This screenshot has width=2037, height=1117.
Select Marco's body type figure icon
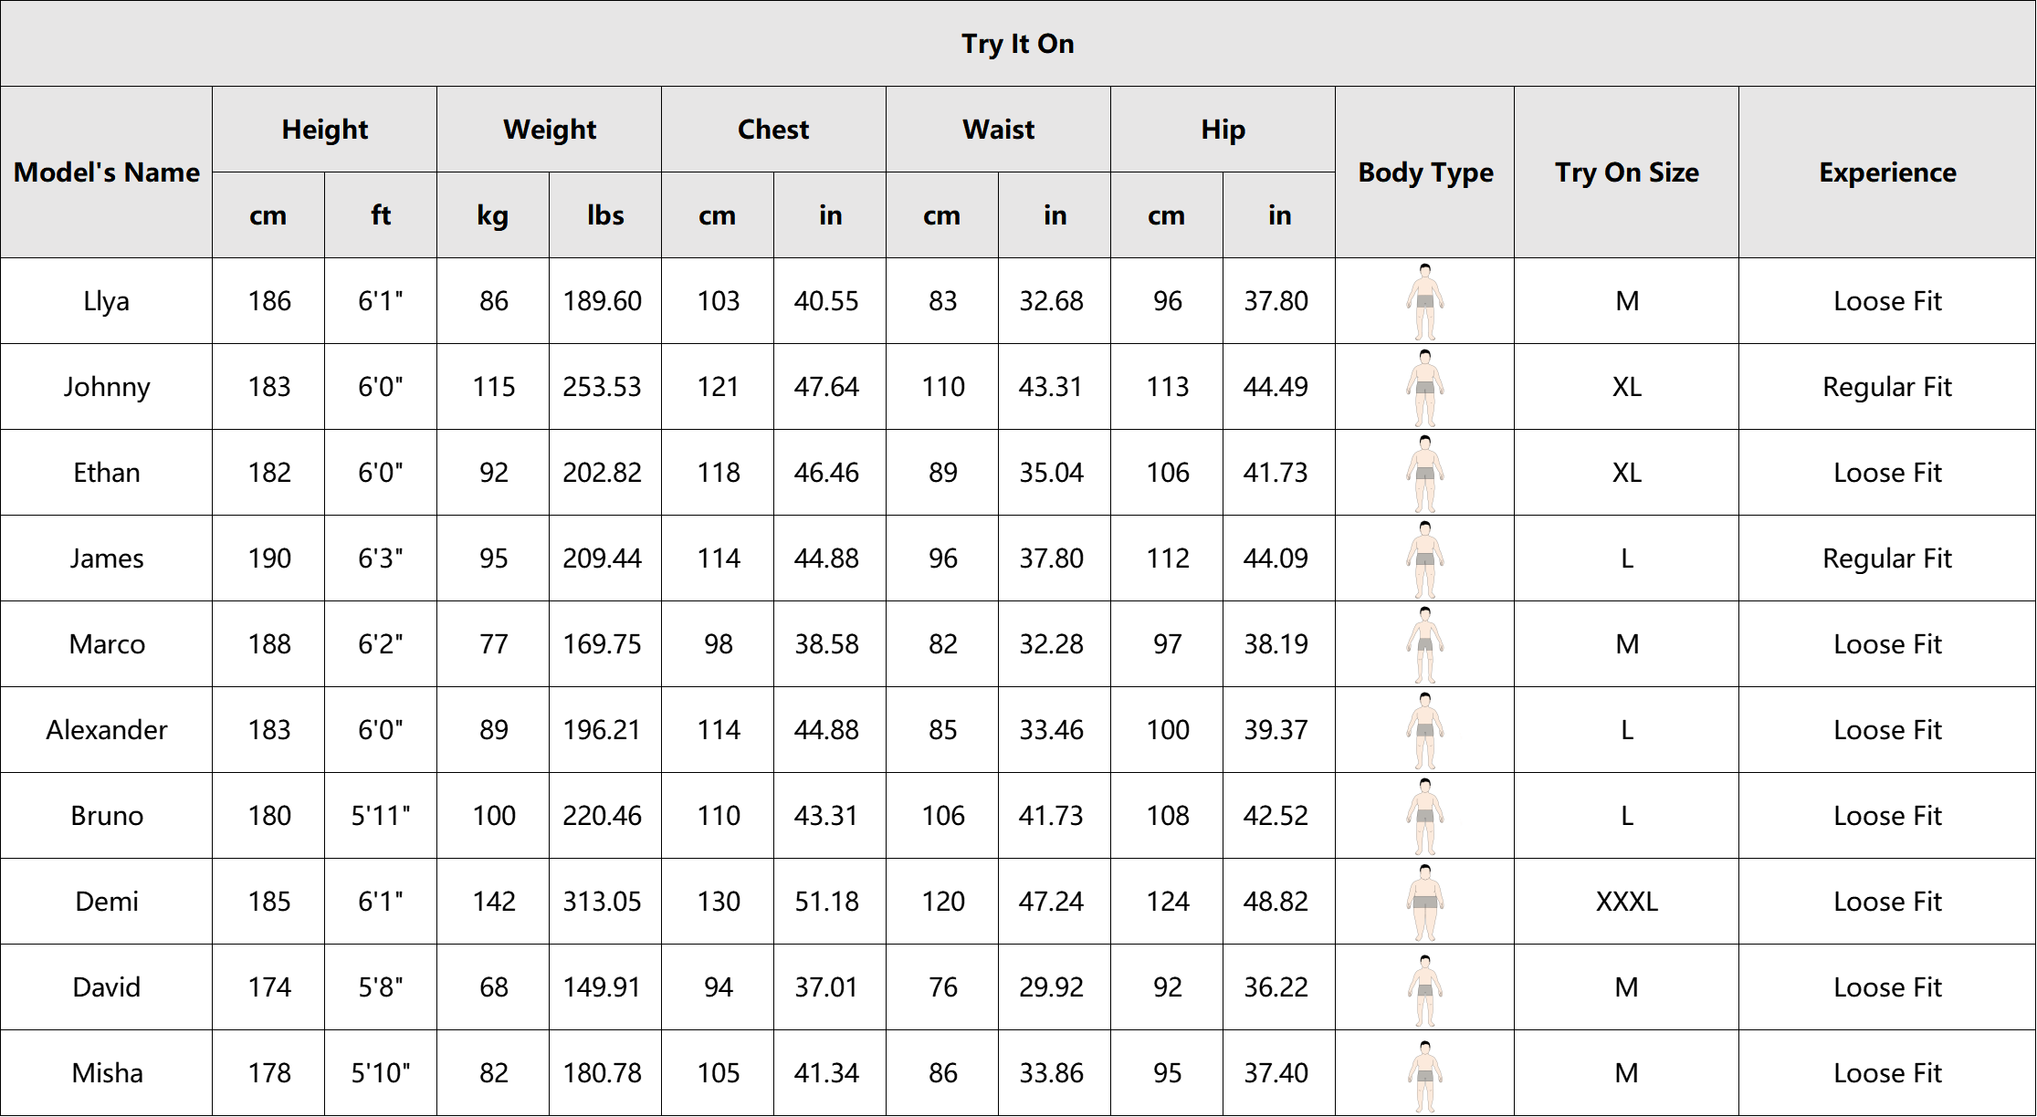pos(1424,644)
